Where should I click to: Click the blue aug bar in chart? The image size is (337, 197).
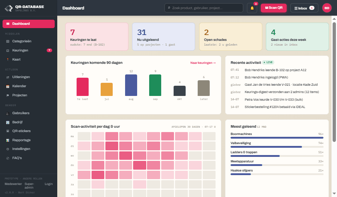pyautogui.click(x=131, y=85)
